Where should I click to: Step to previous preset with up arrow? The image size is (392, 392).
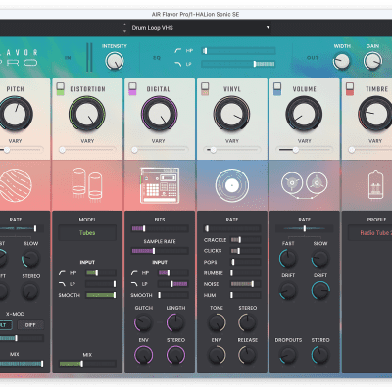coord(124,24)
